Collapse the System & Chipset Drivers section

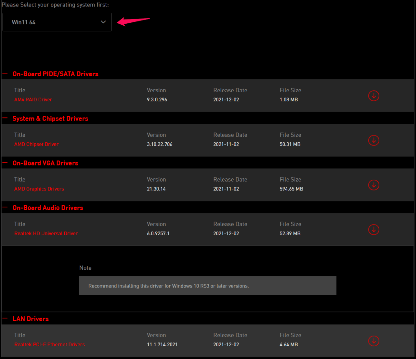point(5,118)
